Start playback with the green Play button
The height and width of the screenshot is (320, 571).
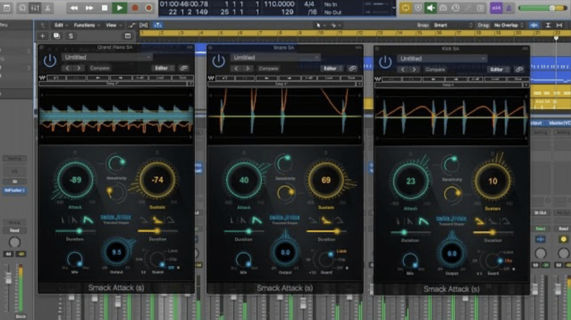point(119,8)
